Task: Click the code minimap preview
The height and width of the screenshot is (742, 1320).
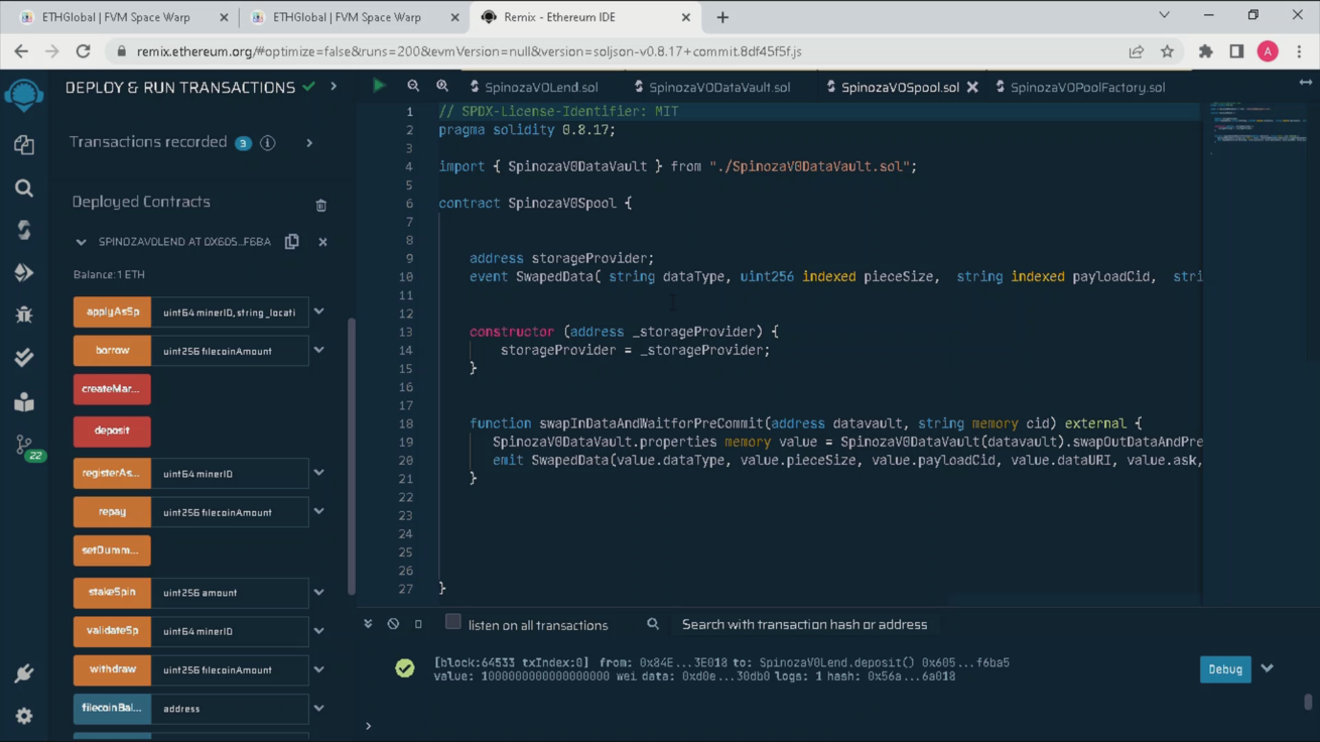Action: 1258,128
